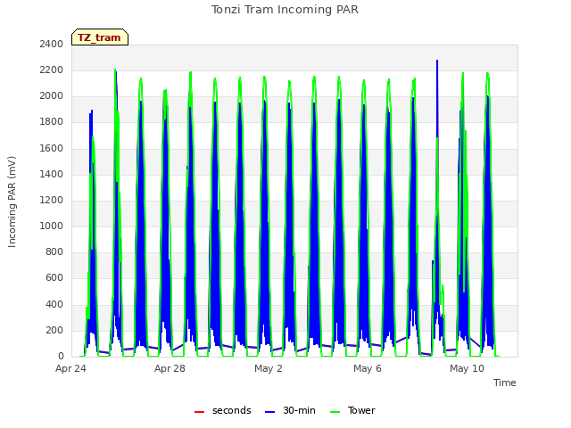Screen dimensions: 571x428
Task: Click the y-axis label Incoming PAR (mV)
Action: [x=12, y=202]
